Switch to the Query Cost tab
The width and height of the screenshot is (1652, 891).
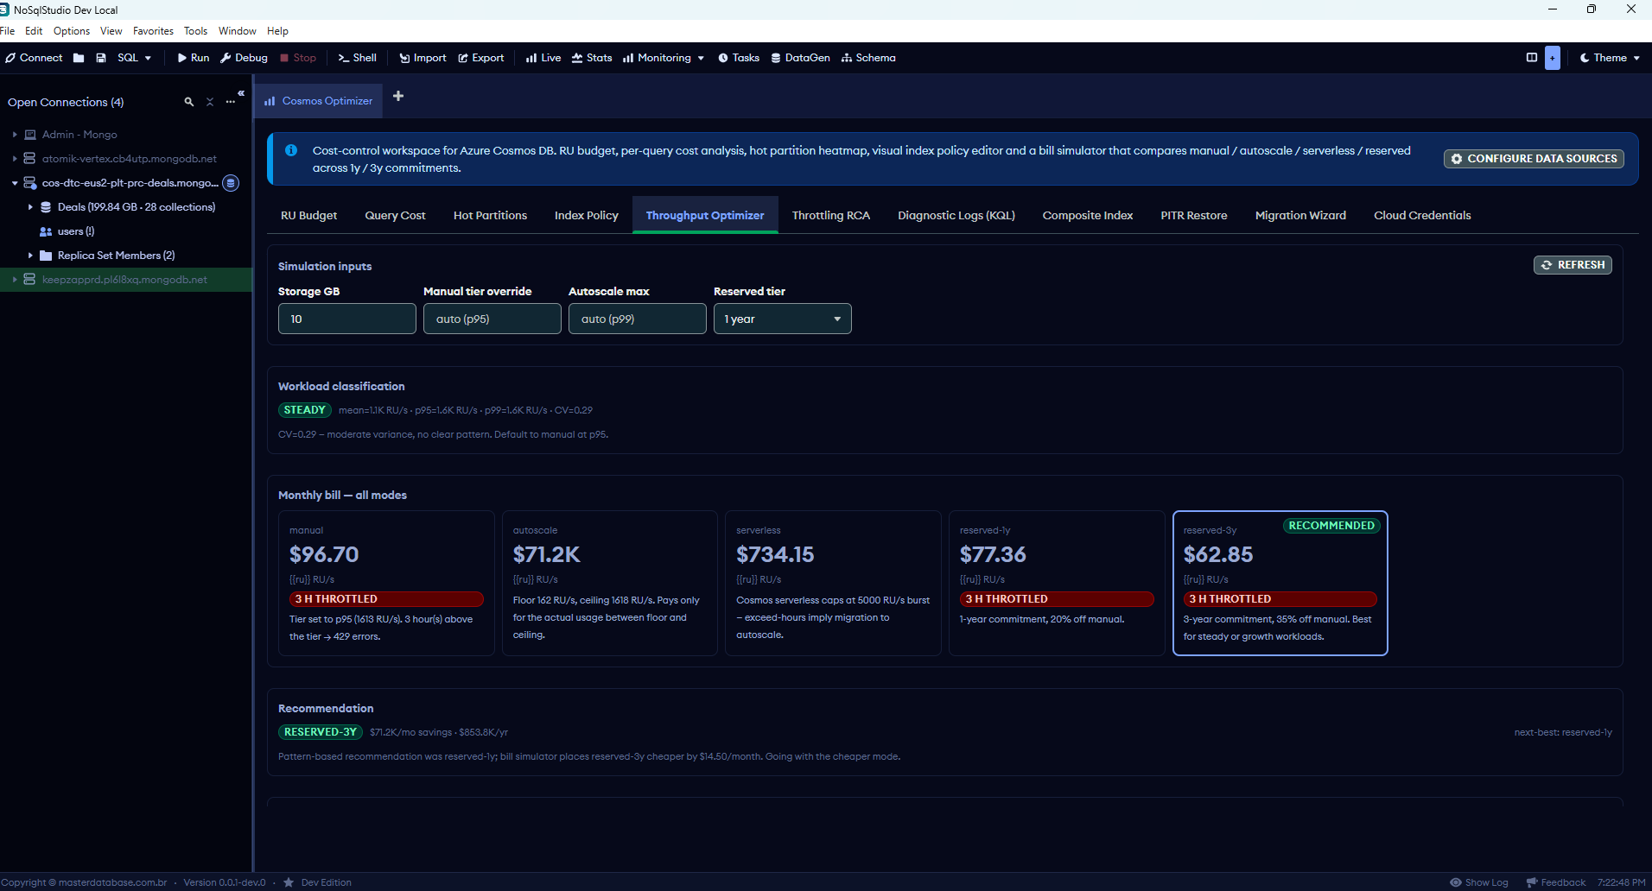pyautogui.click(x=395, y=215)
